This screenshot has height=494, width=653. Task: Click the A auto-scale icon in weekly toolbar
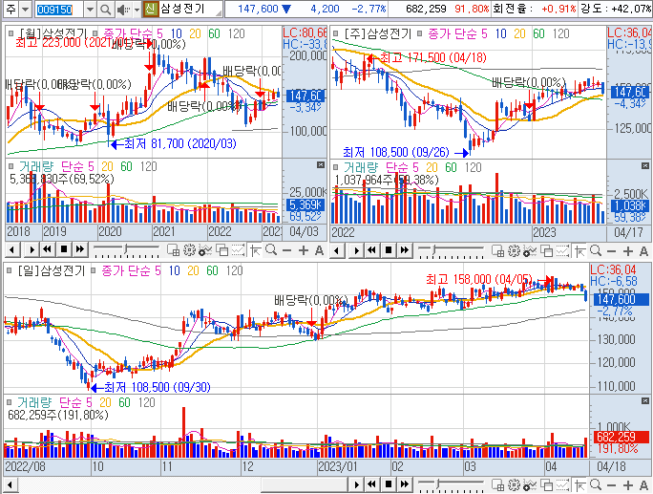643,251
